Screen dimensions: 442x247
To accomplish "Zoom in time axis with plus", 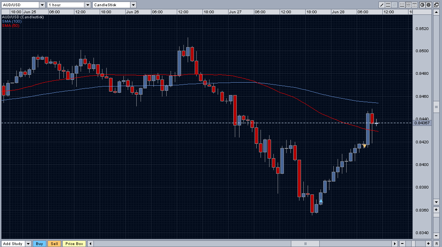I will (x=428, y=243).
